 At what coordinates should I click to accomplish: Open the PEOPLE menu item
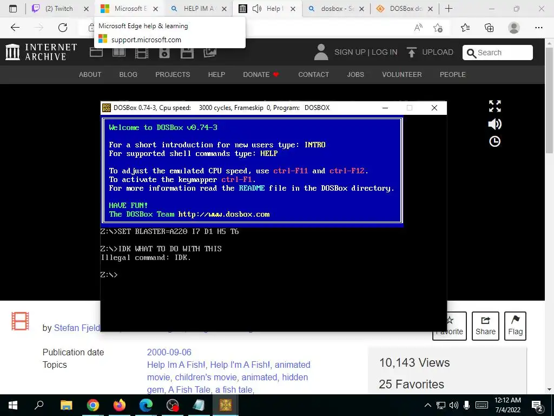coord(453,75)
